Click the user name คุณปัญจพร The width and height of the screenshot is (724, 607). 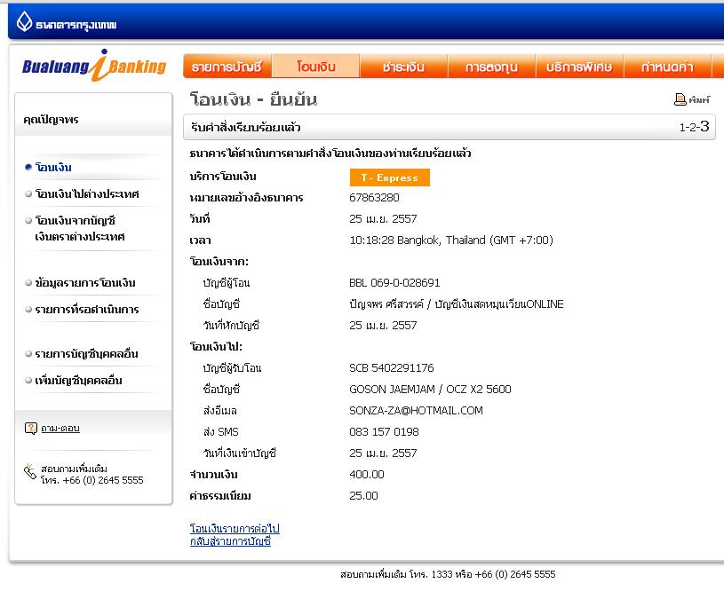pyautogui.click(x=51, y=120)
